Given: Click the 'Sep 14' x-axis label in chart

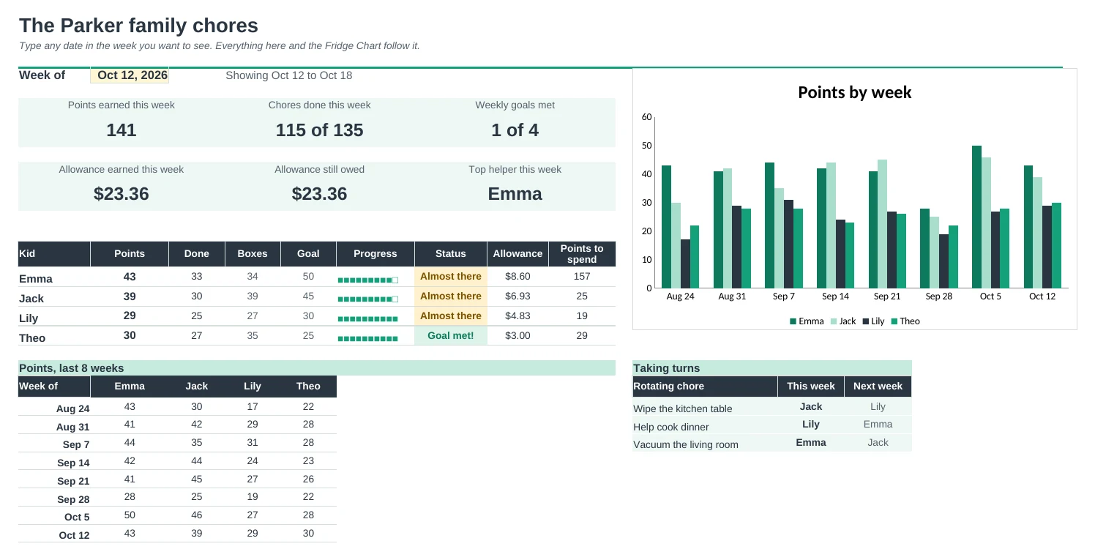Looking at the screenshot, I should (835, 296).
